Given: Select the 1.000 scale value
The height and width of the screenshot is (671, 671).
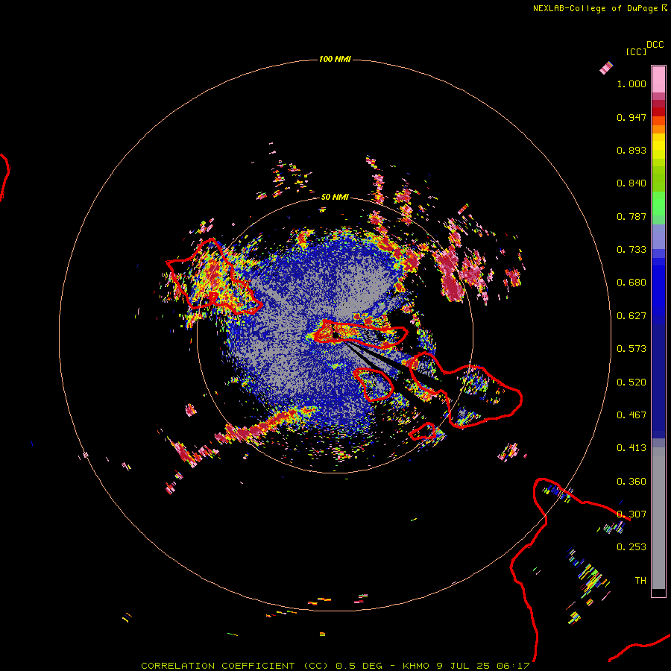Looking at the screenshot, I should coord(631,84).
